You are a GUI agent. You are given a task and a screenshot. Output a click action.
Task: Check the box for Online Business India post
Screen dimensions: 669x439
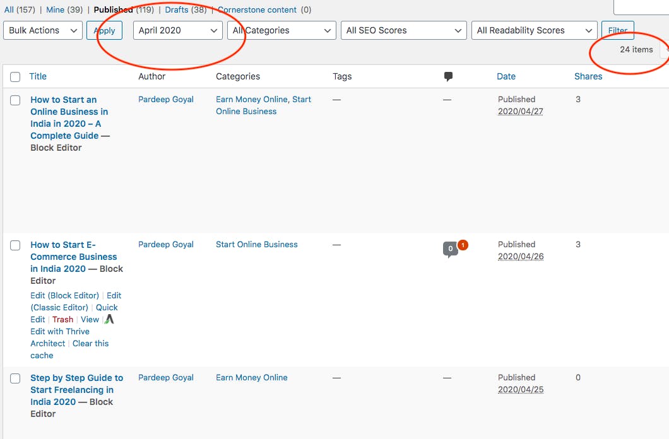click(x=15, y=100)
